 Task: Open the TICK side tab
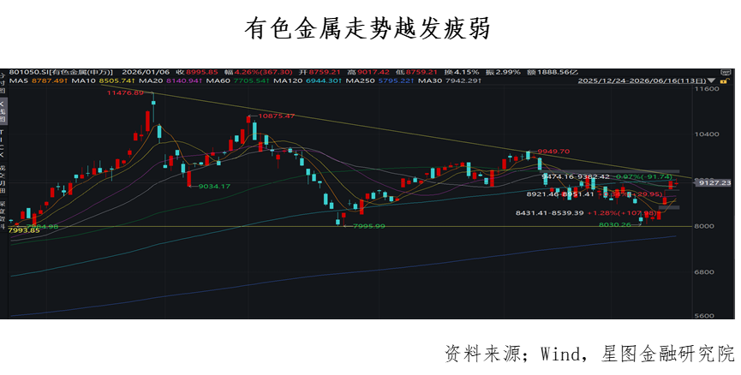tap(3, 143)
